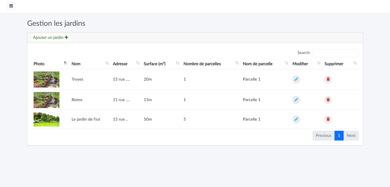Image resolution: width=390 pixels, height=187 pixels.
Task: Delete Le jardin de l'iut garden
Action: point(328,119)
